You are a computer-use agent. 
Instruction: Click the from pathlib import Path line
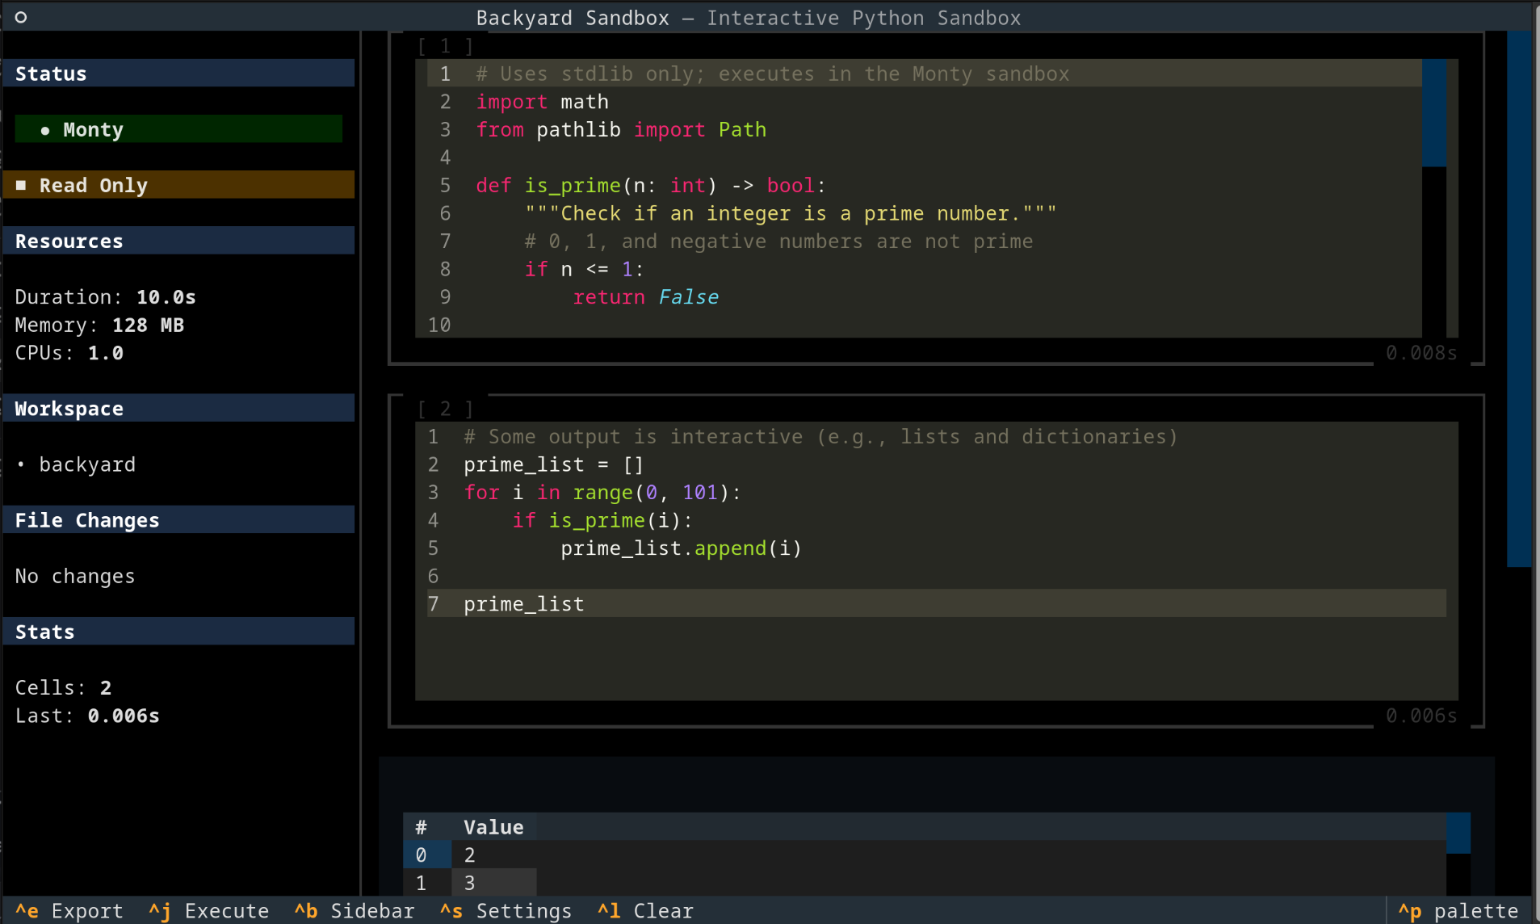[x=621, y=129]
